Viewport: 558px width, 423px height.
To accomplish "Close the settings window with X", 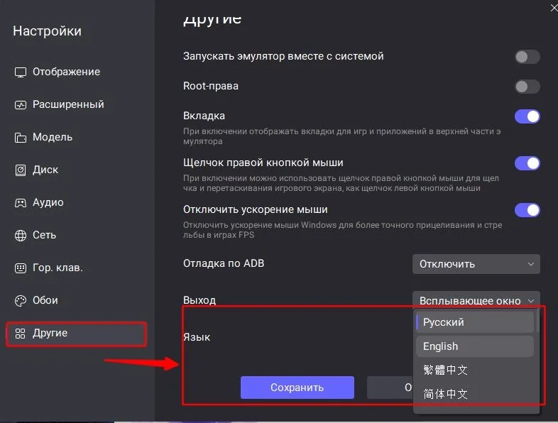I will click(554, 8).
